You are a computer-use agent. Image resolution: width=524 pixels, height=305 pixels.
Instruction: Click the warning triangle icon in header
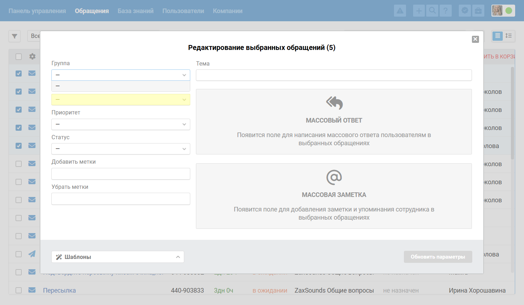[x=400, y=11]
